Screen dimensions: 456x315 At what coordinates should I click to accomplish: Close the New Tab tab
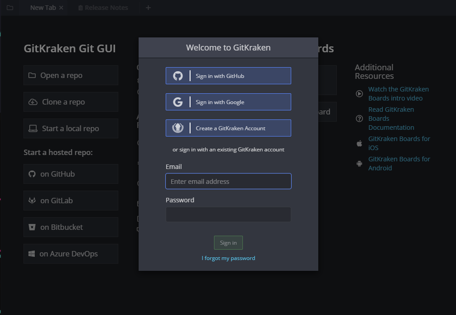pos(61,8)
